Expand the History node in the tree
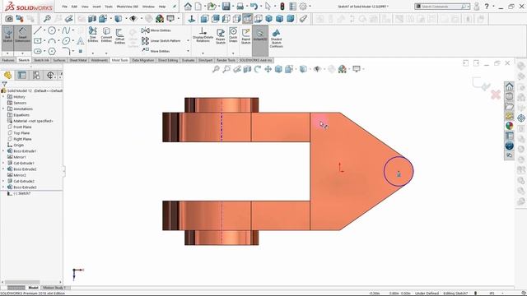 pyautogui.click(x=3, y=97)
